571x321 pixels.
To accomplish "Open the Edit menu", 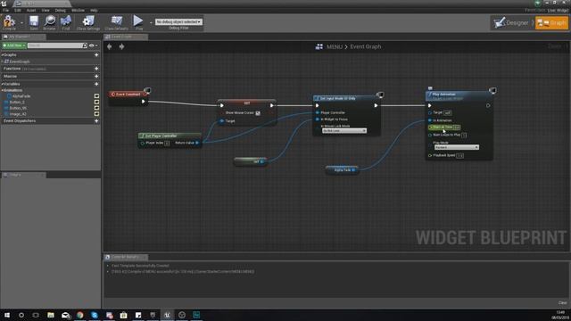I will click(18, 10).
